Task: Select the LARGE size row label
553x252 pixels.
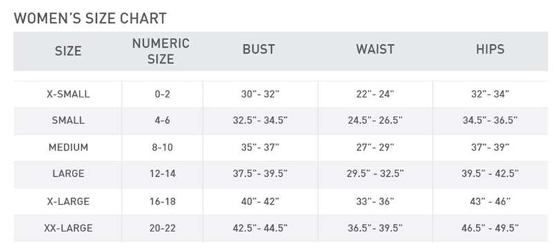Action: 68,173
